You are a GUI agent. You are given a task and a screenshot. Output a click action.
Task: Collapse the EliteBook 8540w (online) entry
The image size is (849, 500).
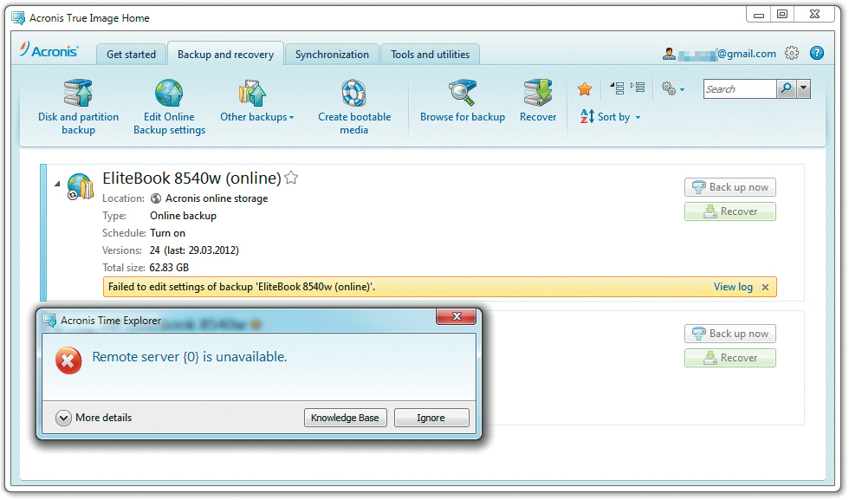point(57,185)
